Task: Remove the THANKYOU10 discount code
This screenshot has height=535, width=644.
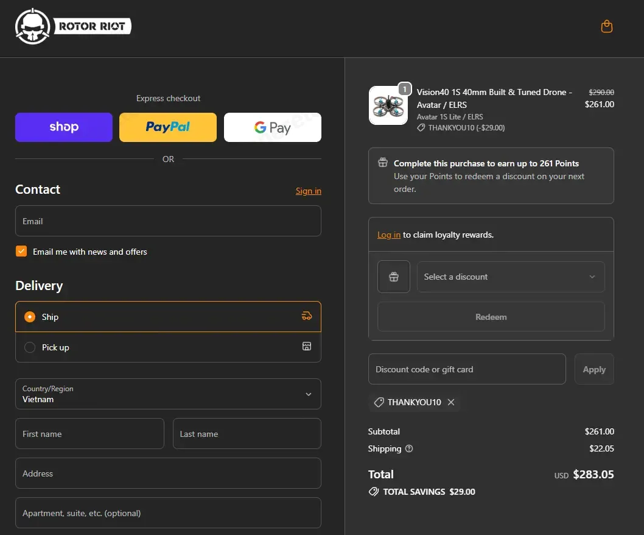Action: (451, 402)
